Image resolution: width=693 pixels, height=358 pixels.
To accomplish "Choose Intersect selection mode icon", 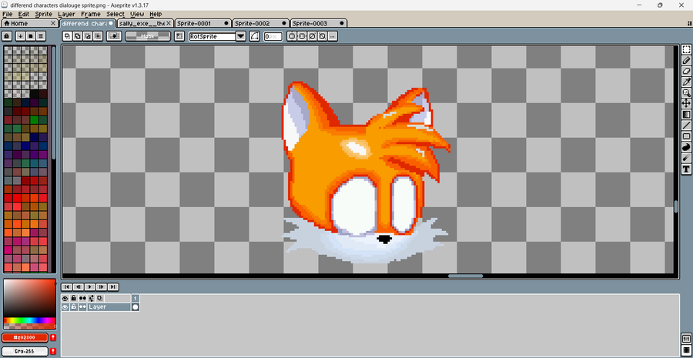I will coord(98,36).
